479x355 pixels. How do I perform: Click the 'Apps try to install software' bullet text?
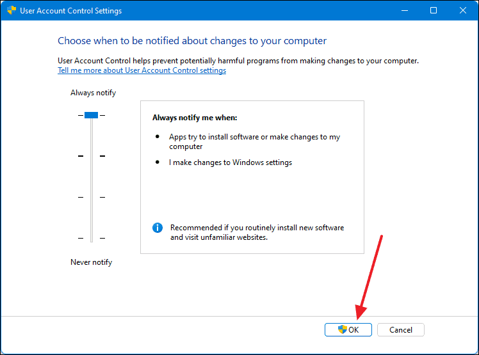click(x=254, y=141)
